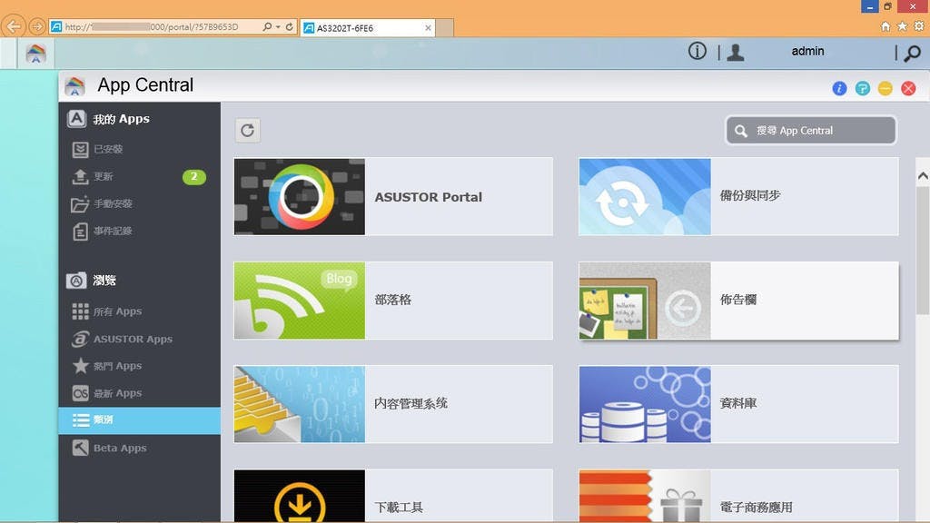Click the user profile silhouette icon

point(736,52)
